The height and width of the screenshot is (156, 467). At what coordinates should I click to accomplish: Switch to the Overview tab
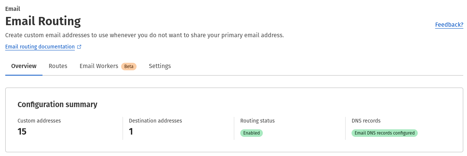coord(24,66)
